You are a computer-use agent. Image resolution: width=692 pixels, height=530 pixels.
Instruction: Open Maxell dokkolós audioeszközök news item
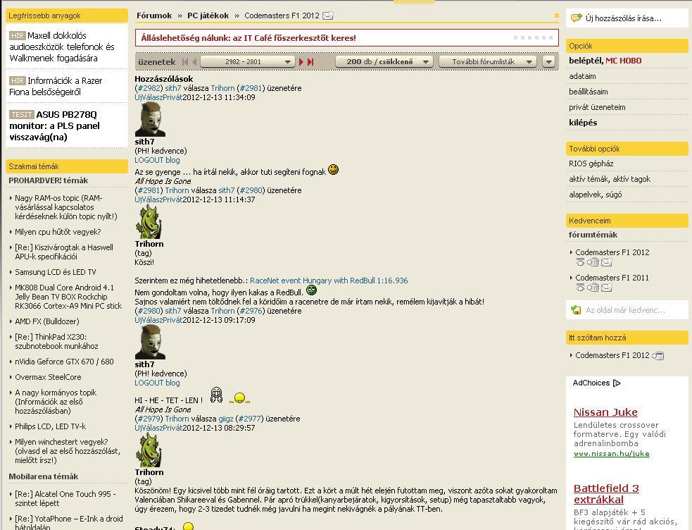pyautogui.click(x=62, y=47)
